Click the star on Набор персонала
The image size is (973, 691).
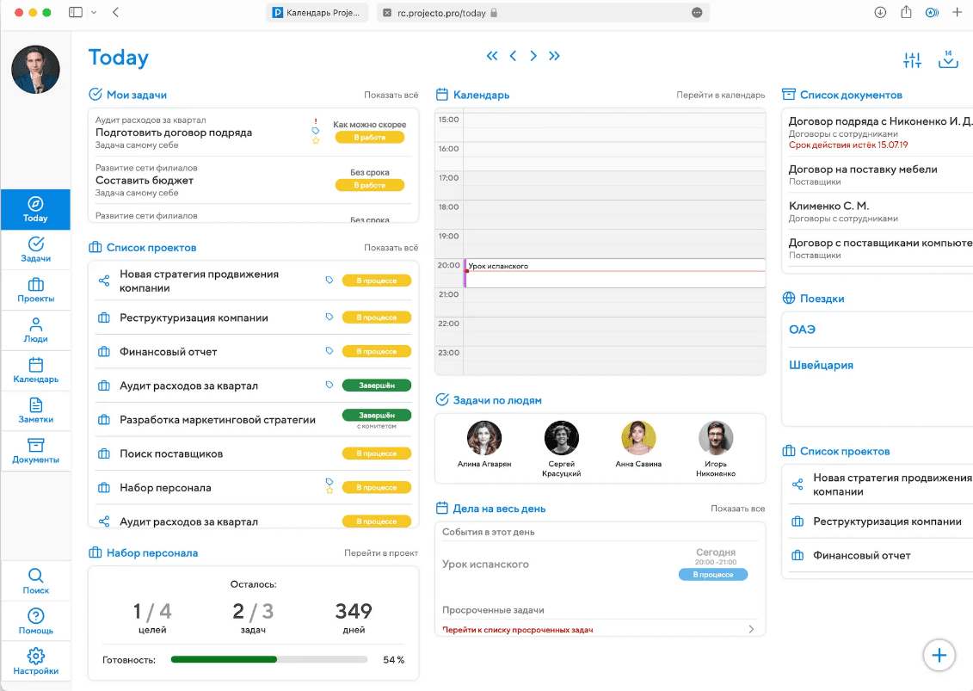329,490
